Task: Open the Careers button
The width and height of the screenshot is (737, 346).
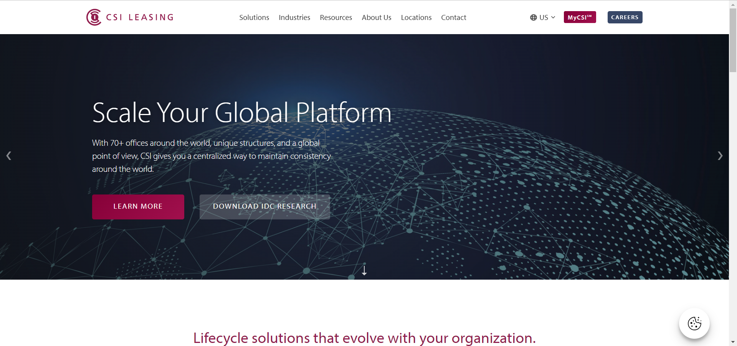Action: point(625,17)
